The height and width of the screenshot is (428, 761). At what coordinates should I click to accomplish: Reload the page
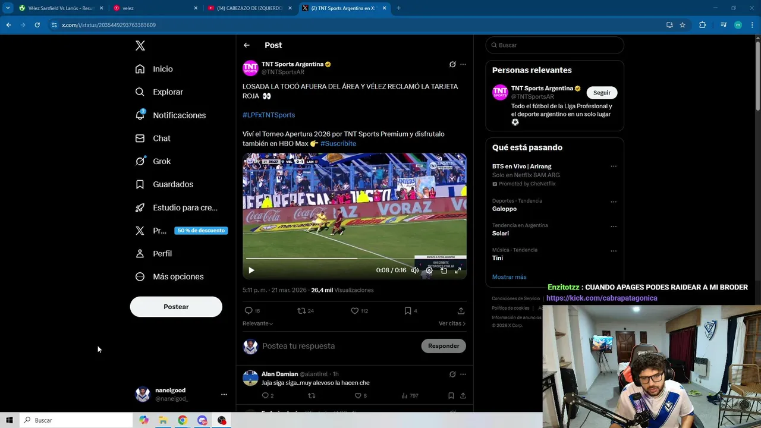coord(37,25)
